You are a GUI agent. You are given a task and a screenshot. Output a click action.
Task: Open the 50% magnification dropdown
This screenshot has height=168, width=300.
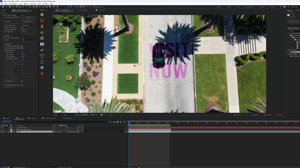click(x=58, y=115)
